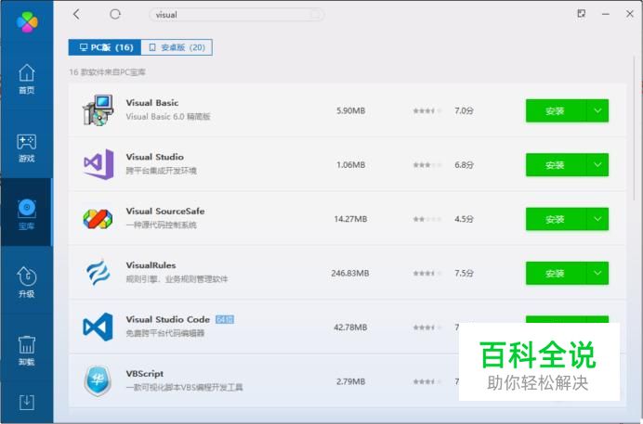Open the Visual SourceSafe title link
This screenshot has width=643, height=424.
point(165,212)
